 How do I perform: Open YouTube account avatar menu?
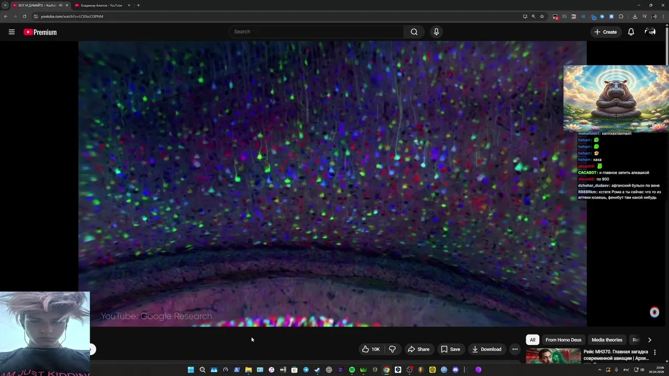click(650, 32)
